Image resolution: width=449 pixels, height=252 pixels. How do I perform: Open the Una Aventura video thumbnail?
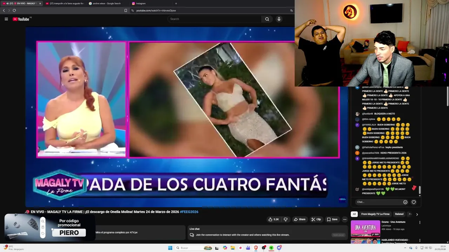click(x=365, y=229)
